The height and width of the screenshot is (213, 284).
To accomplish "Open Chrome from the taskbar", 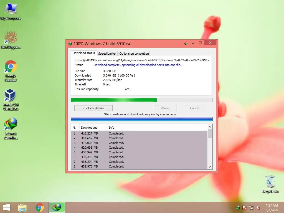I will click(x=40, y=207).
